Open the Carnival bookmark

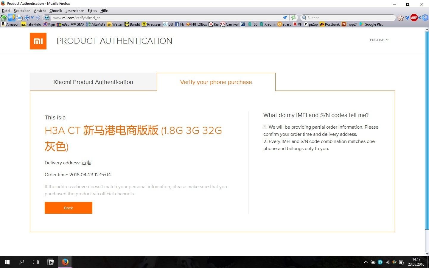pos(229,24)
